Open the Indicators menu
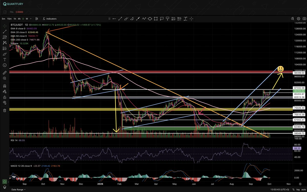The image size is (307, 192). pyautogui.click(x=50, y=19)
